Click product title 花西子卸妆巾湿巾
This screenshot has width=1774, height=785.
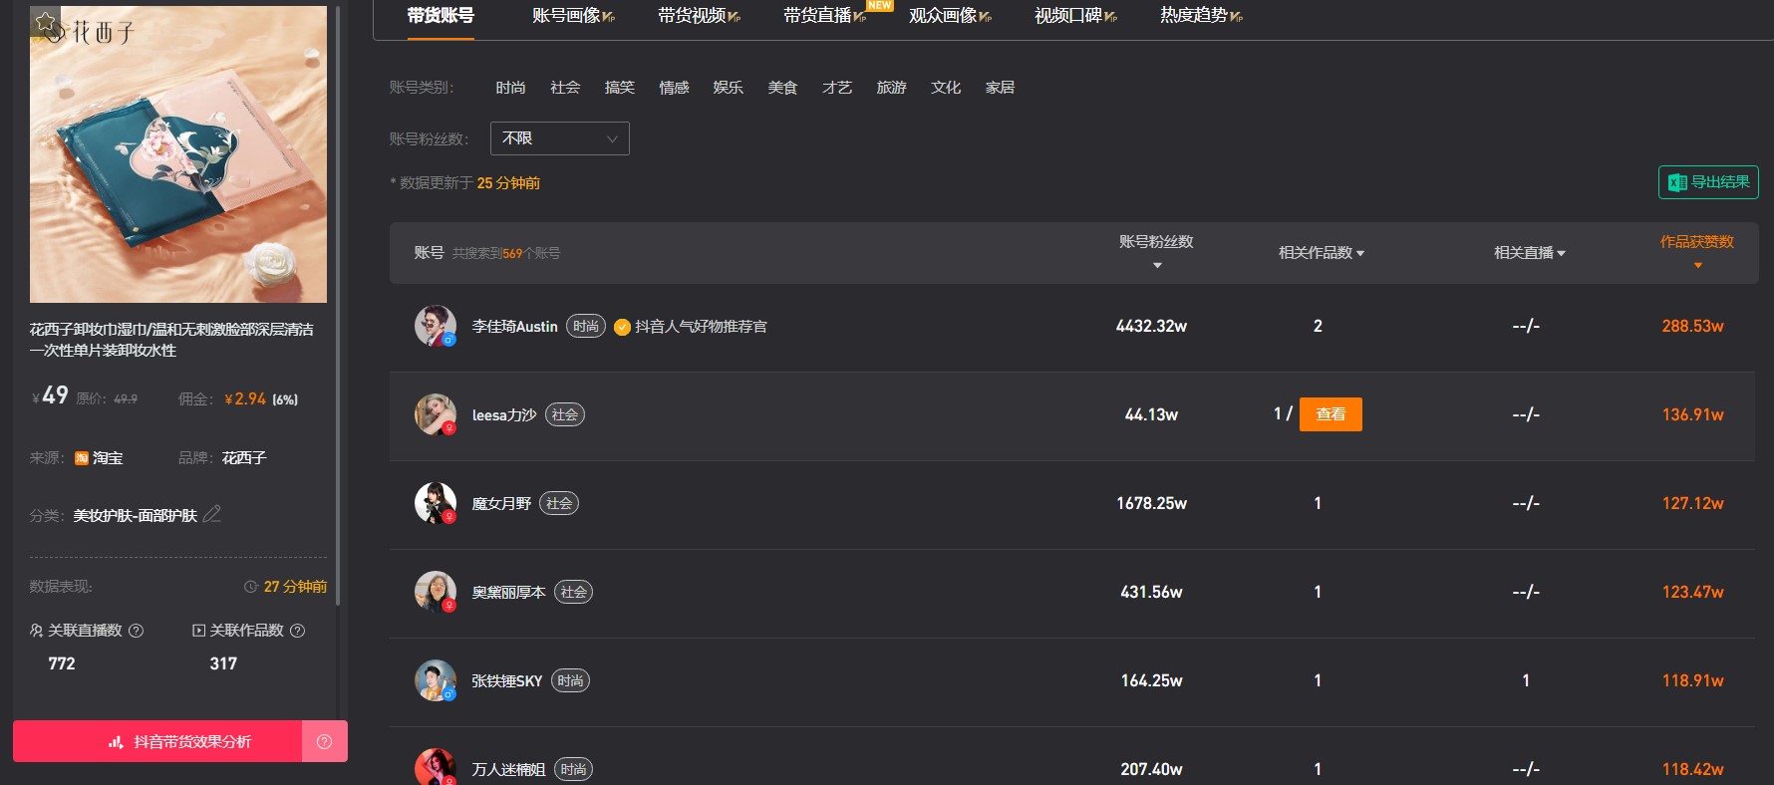coord(171,340)
